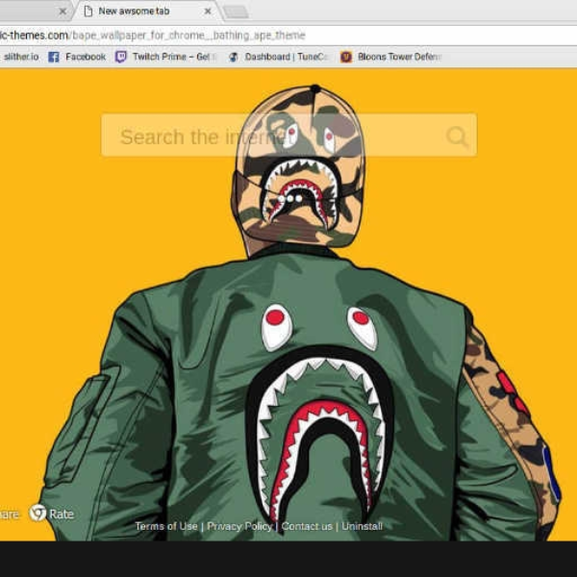Open the Twitch Prime bookmark

click(x=166, y=57)
